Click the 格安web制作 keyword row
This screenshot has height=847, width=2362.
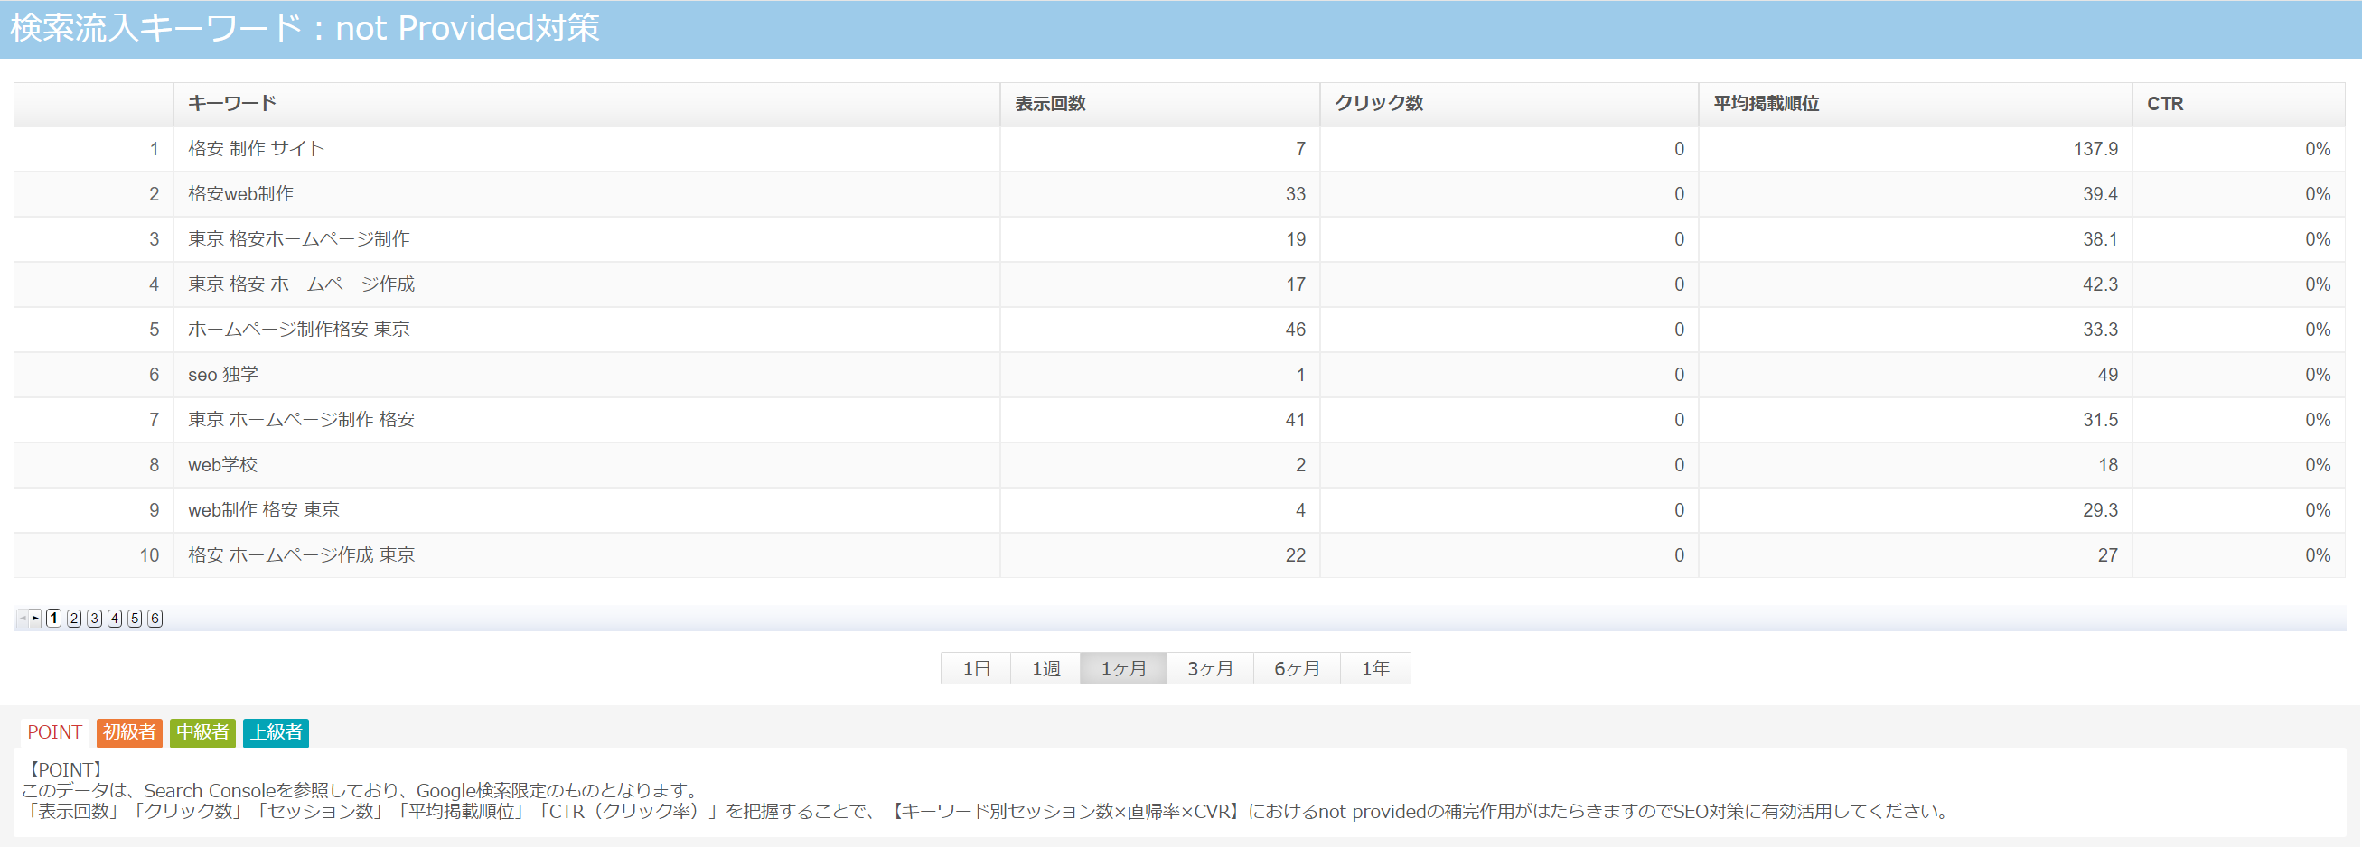tap(241, 194)
